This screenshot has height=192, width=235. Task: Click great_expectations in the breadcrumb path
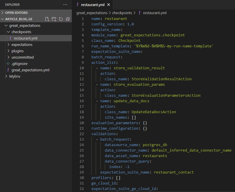92,13
